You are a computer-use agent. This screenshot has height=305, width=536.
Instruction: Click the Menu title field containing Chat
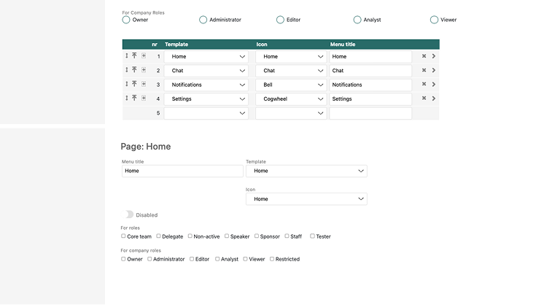coord(370,71)
